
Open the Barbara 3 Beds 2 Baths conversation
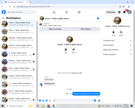tap(18, 62)
